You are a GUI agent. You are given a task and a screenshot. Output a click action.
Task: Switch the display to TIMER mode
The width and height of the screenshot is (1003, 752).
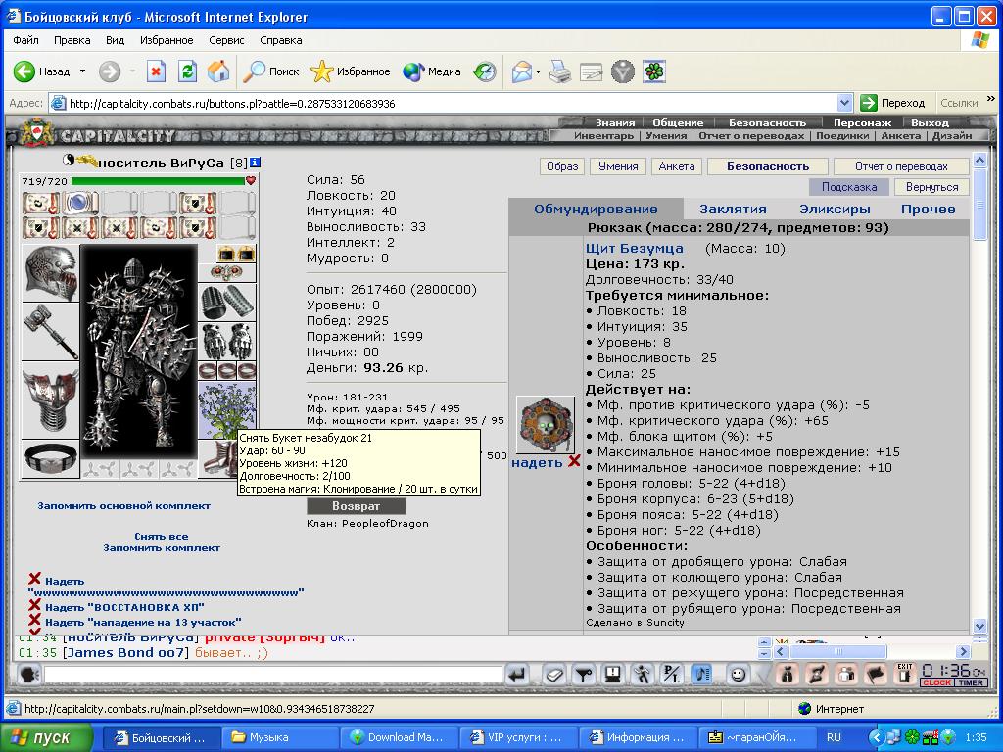[x=971, y=682]
